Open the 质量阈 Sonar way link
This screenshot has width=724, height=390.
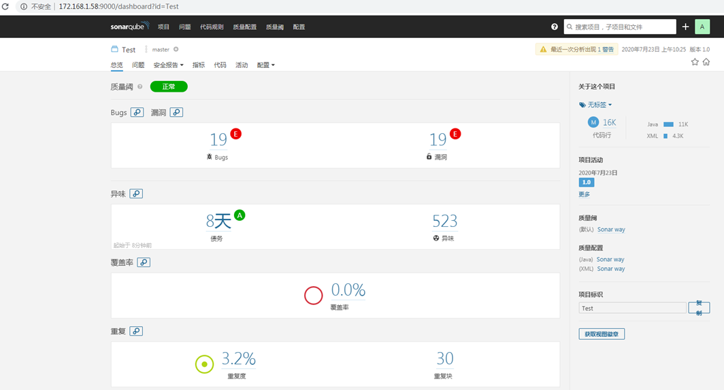(x=611, y=230)
